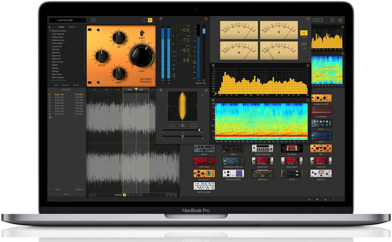Click the yellow playhead marker on timeline
Screen dimensions: 392x242
(x=136, y=89)
